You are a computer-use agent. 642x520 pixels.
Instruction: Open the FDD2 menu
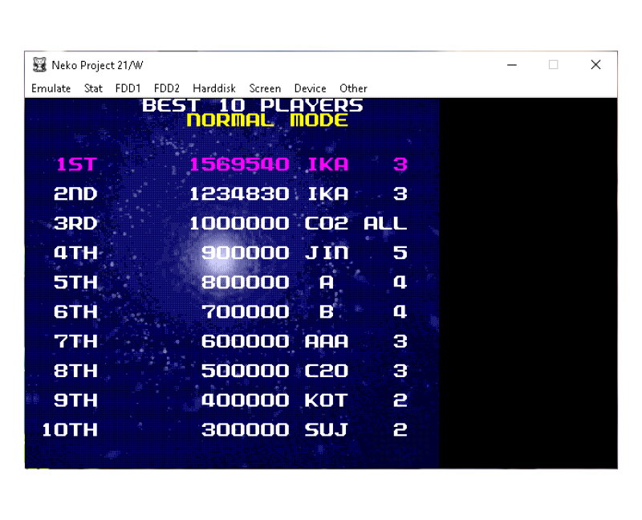click(167, 88)
